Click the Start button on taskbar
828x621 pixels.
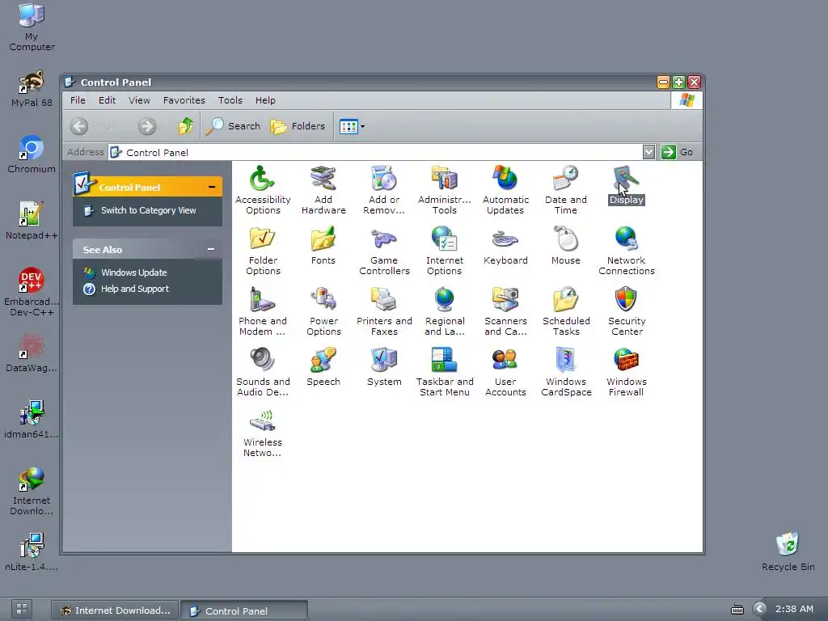tap(22, 608)
